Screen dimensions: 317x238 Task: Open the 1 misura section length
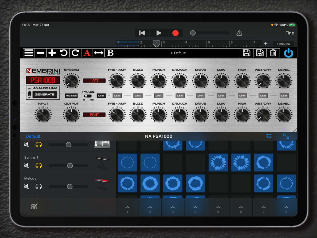point(283,44)
